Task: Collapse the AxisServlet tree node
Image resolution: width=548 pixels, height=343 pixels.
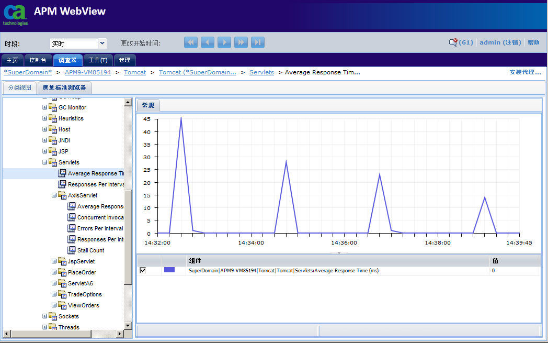Action: (x=54, y=195)
